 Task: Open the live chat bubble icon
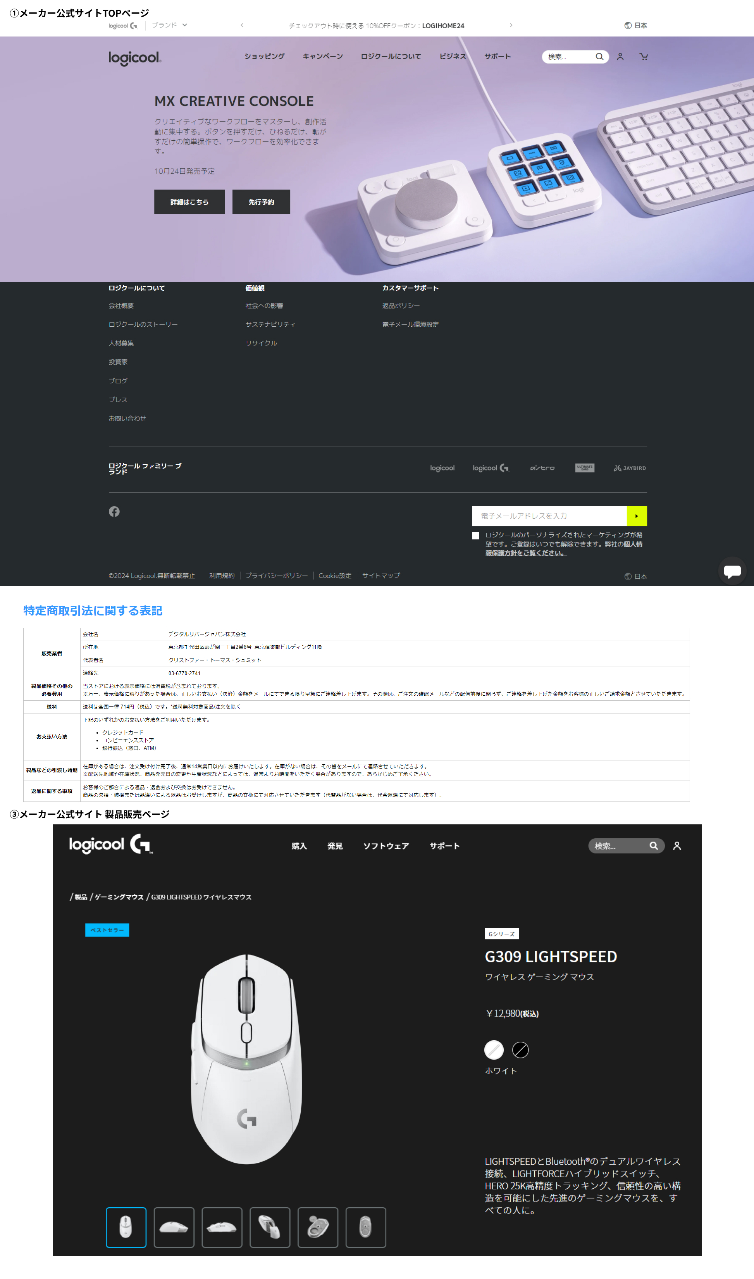(x=732, y=571)
